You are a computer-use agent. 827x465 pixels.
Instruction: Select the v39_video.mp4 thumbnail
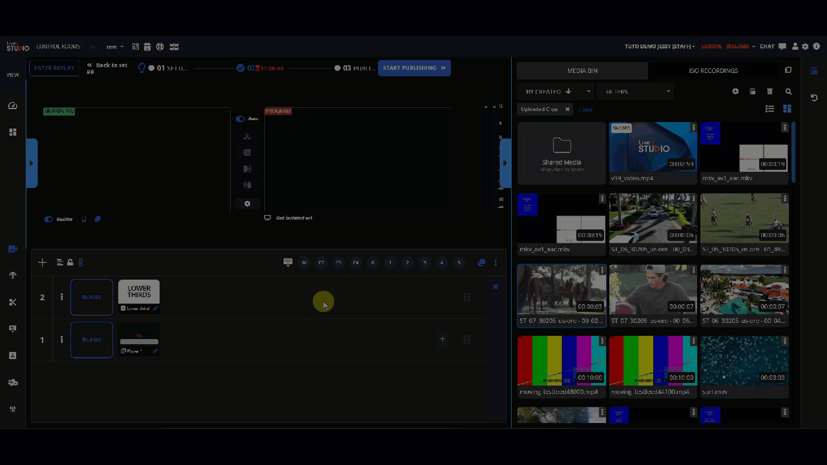(x=653, y=147)
